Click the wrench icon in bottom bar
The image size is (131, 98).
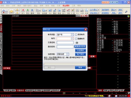pyautogui.click(x=129, y=93)
